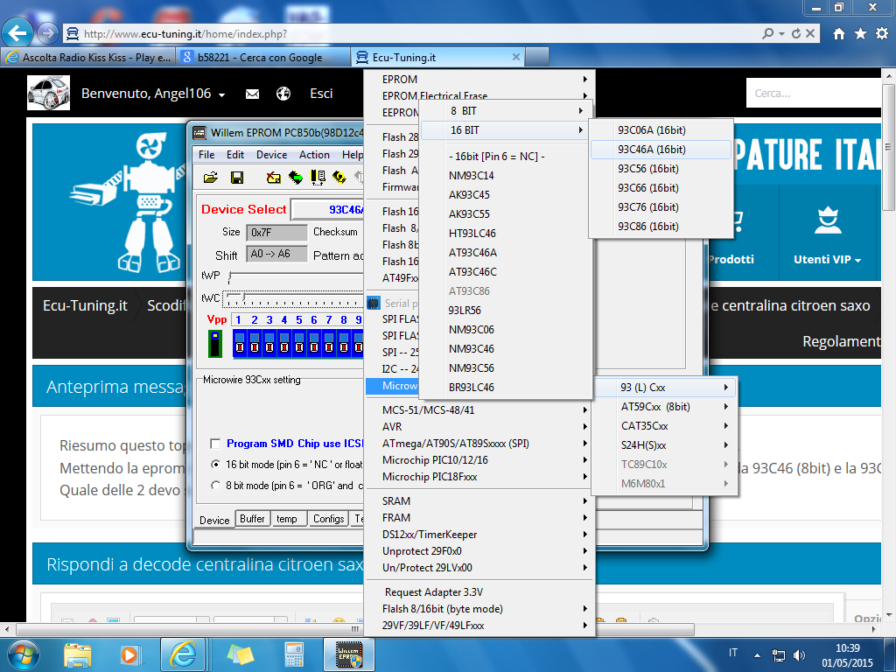Open Windows Media Player from taskbar
Image resolution: width=896 pixels, height=672 pixels.
(x=129, y=654)
